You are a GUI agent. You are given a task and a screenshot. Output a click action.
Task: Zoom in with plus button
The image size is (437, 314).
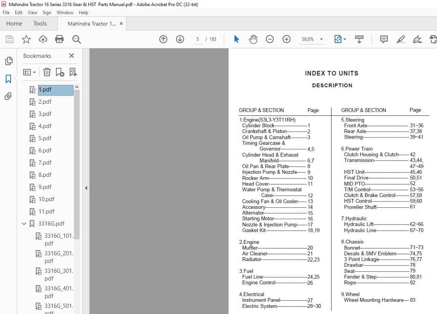click(287, 39)
